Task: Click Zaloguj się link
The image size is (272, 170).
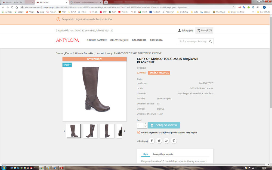Action: point(186,30)
